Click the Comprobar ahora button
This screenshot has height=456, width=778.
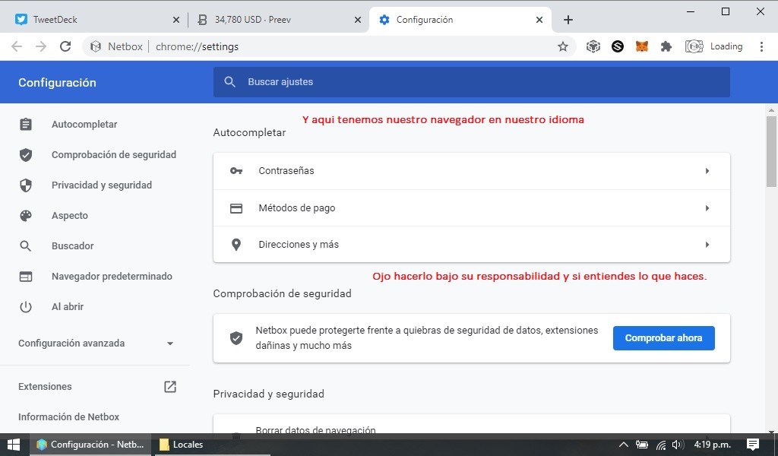pos(663,338)
